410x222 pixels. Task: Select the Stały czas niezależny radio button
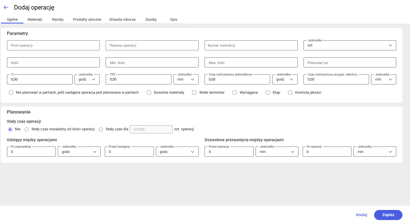pyautogui.click(x=27, y=129)
